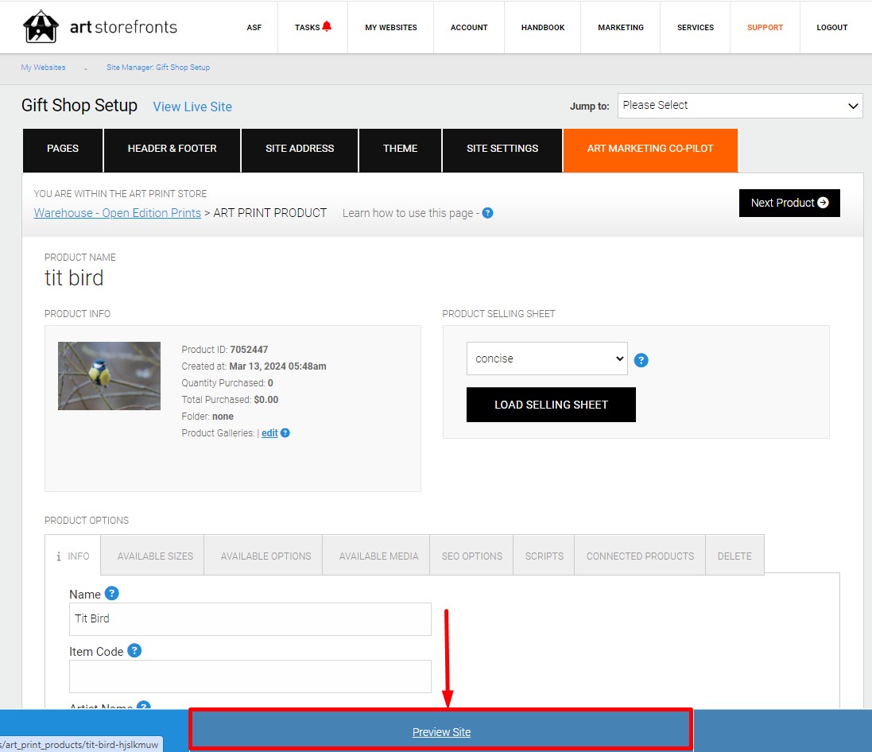Click the Load Selling Sheet button

point(551,405)
